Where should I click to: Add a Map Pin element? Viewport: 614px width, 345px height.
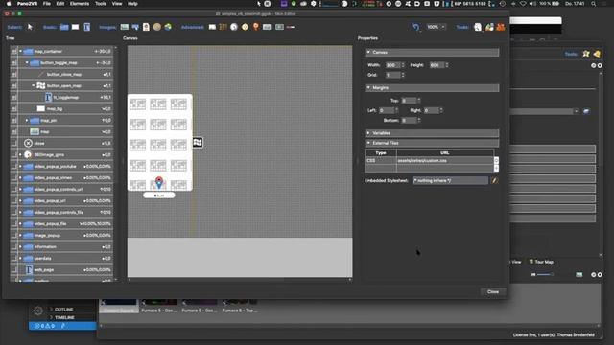pyautogui.click(x=256, y=27)
